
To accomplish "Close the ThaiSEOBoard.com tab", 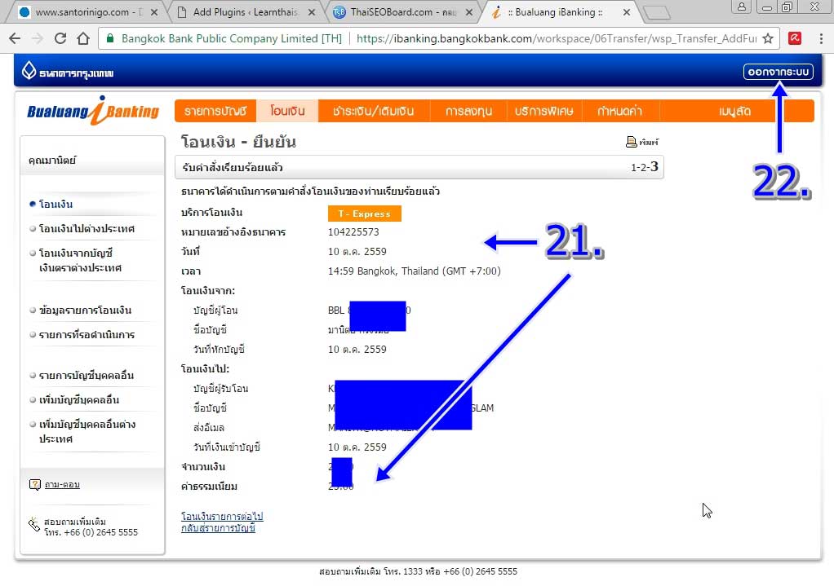I will pos(469,12).
